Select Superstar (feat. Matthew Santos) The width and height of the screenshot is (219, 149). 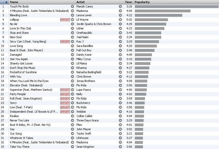(x=31, y=90)
